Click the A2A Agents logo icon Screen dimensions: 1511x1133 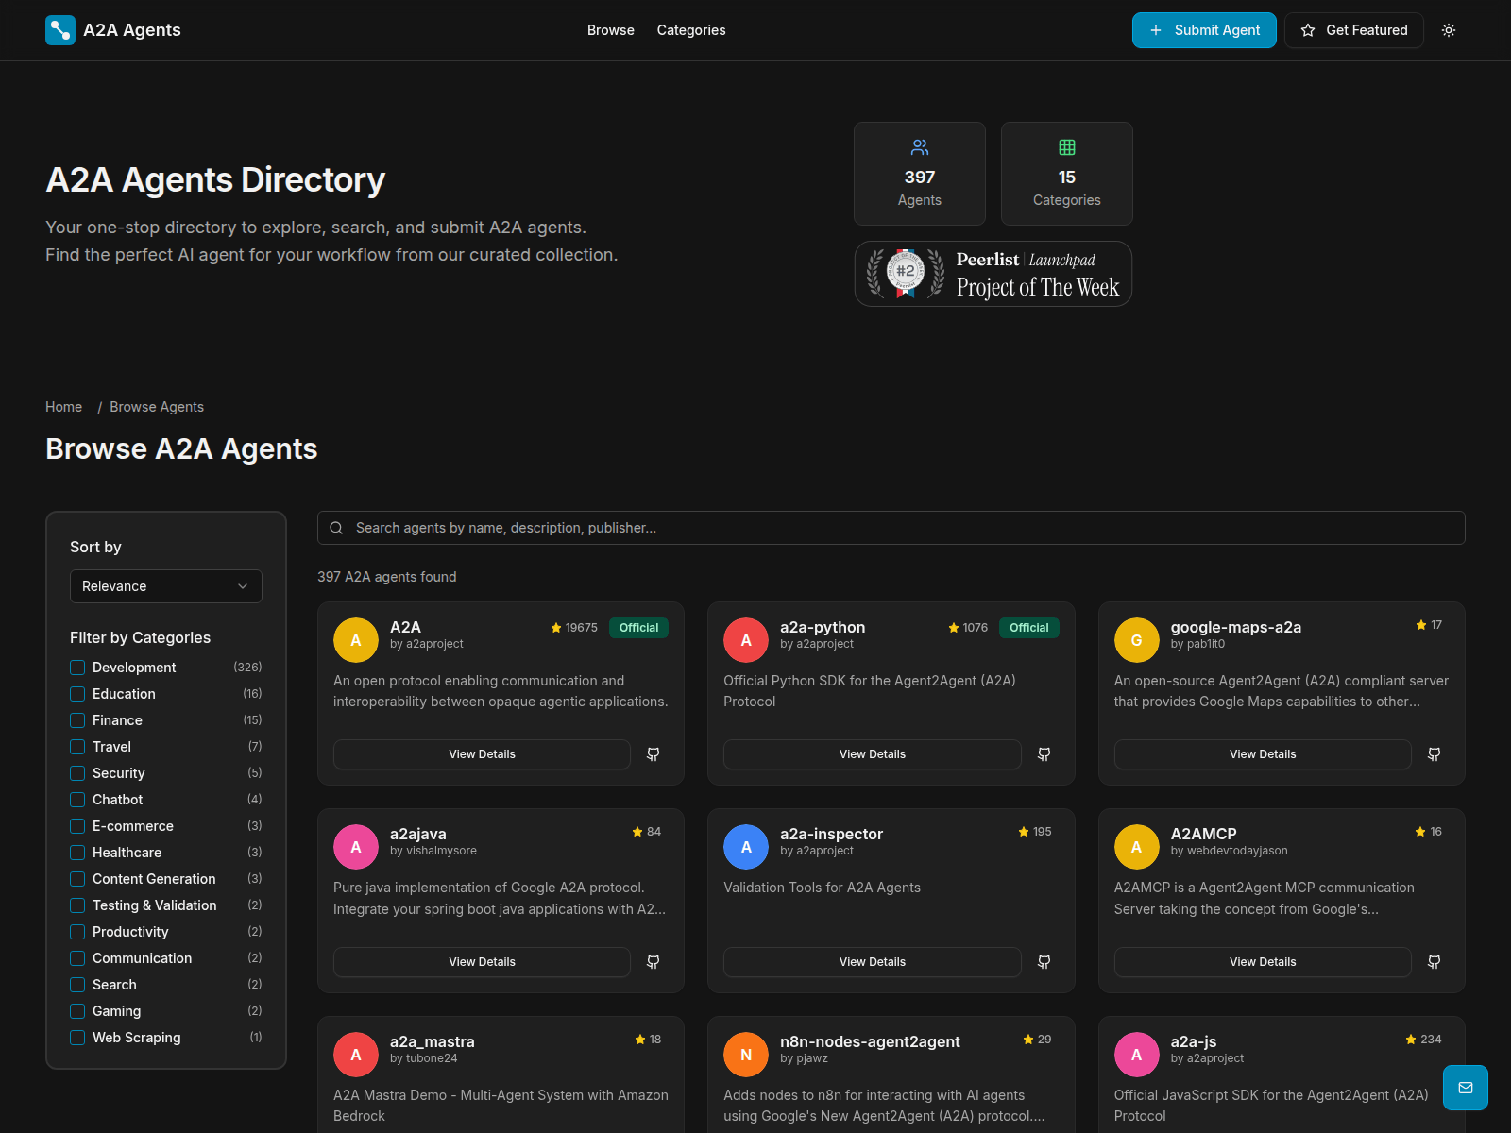pyautogui.click(x=59, y=29)
